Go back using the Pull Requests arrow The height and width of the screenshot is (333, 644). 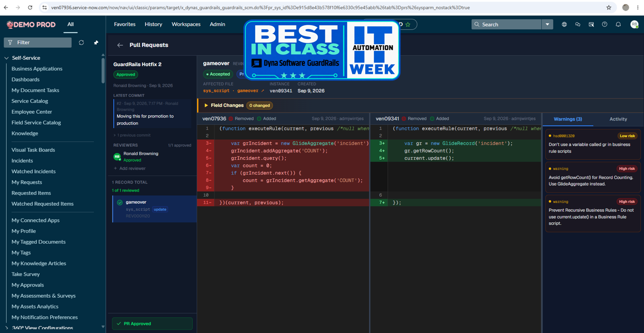(x=120, y=45)
